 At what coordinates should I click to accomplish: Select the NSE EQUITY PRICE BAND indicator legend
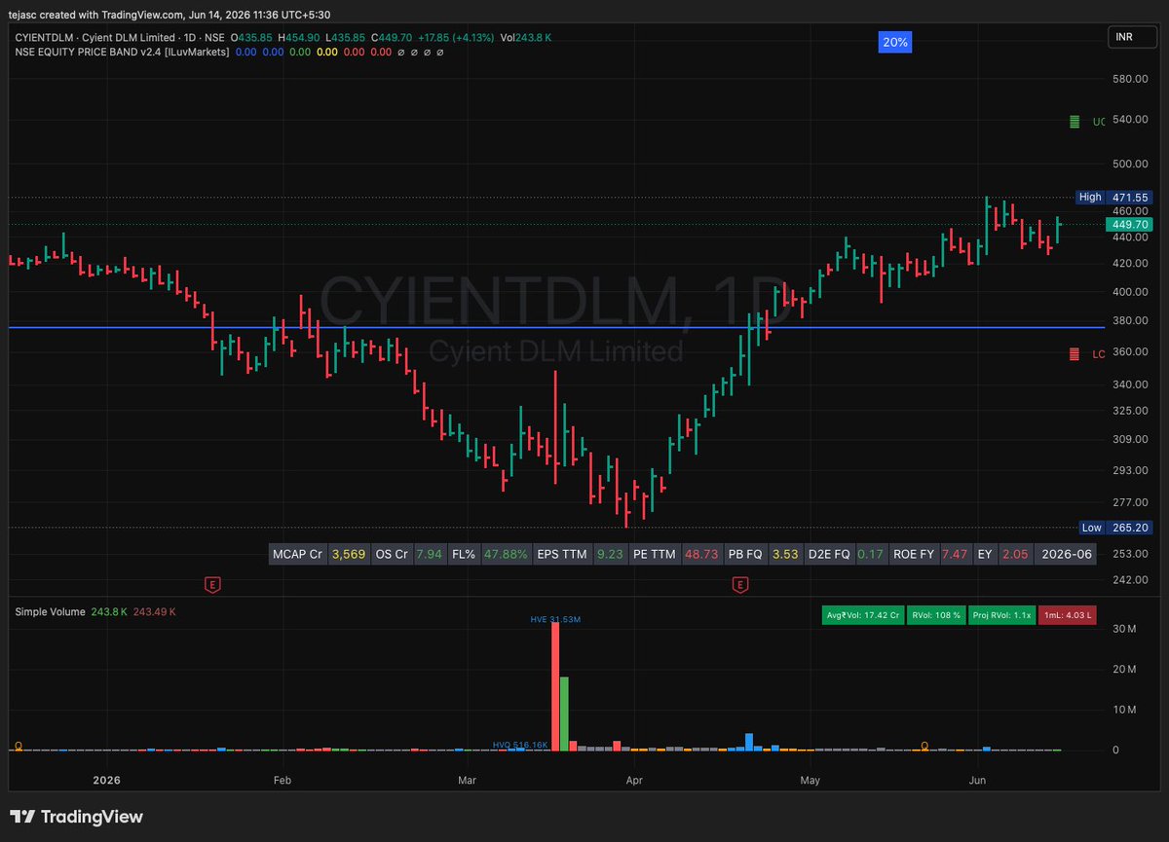coord(122,51)
